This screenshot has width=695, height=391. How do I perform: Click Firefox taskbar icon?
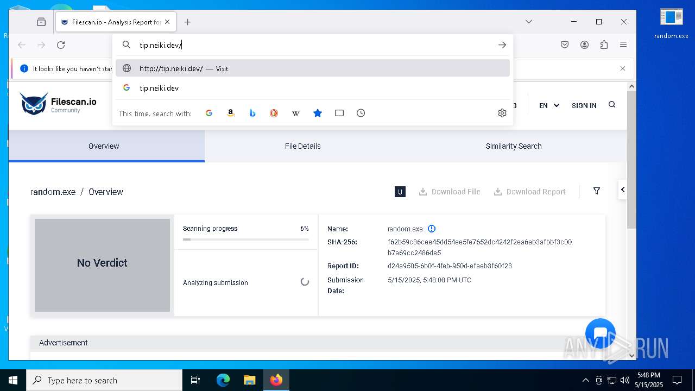(x=276, y=380)
